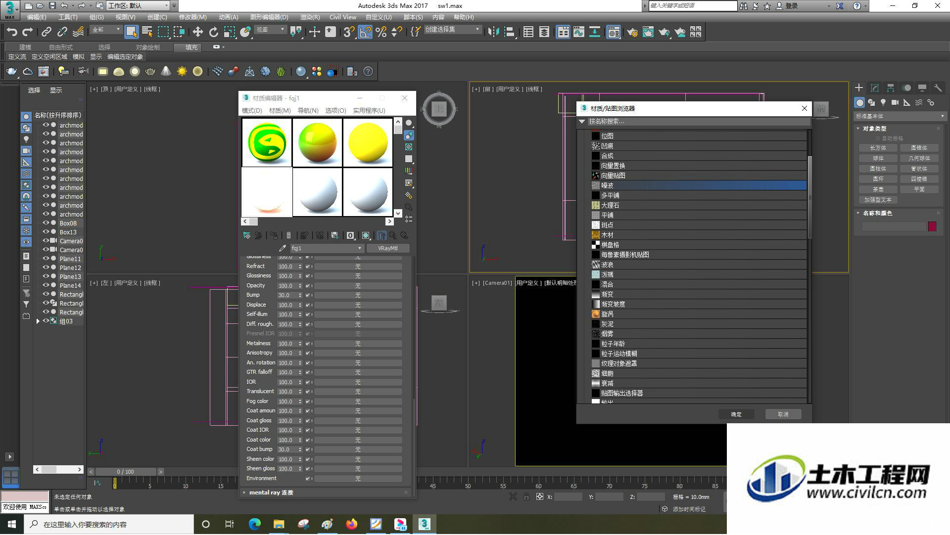The height and width of the screenshot is (535, 950).
Task: Toggle the Environment map checkbox
Action: pos(308,479)
